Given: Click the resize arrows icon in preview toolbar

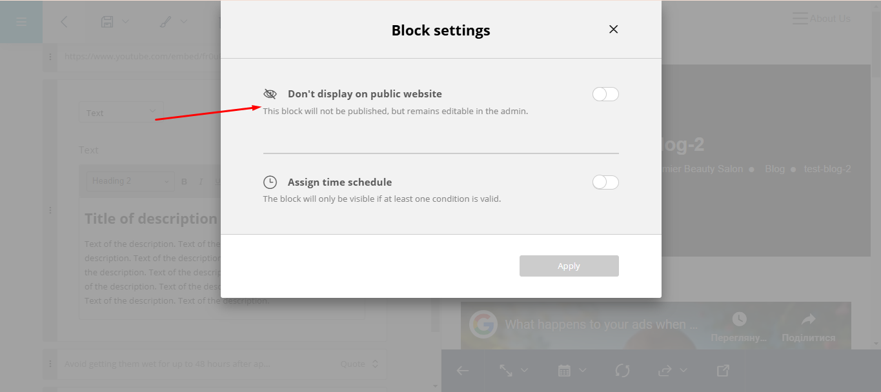Looking at the screenshot, I should (x=506, y=370).
